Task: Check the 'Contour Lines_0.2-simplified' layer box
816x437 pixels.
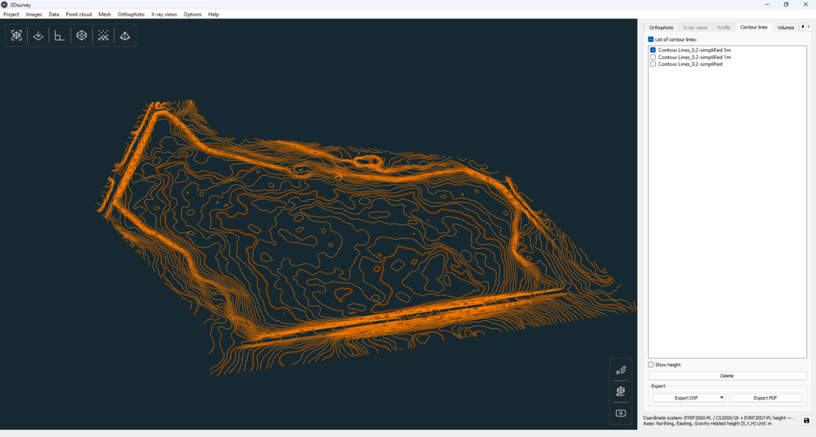Action: (x=653, y=64)
